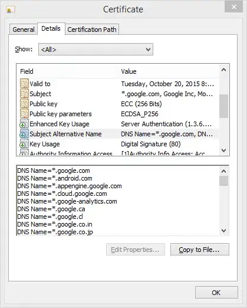Select the Authority Information Access row

tap(117, 153)
